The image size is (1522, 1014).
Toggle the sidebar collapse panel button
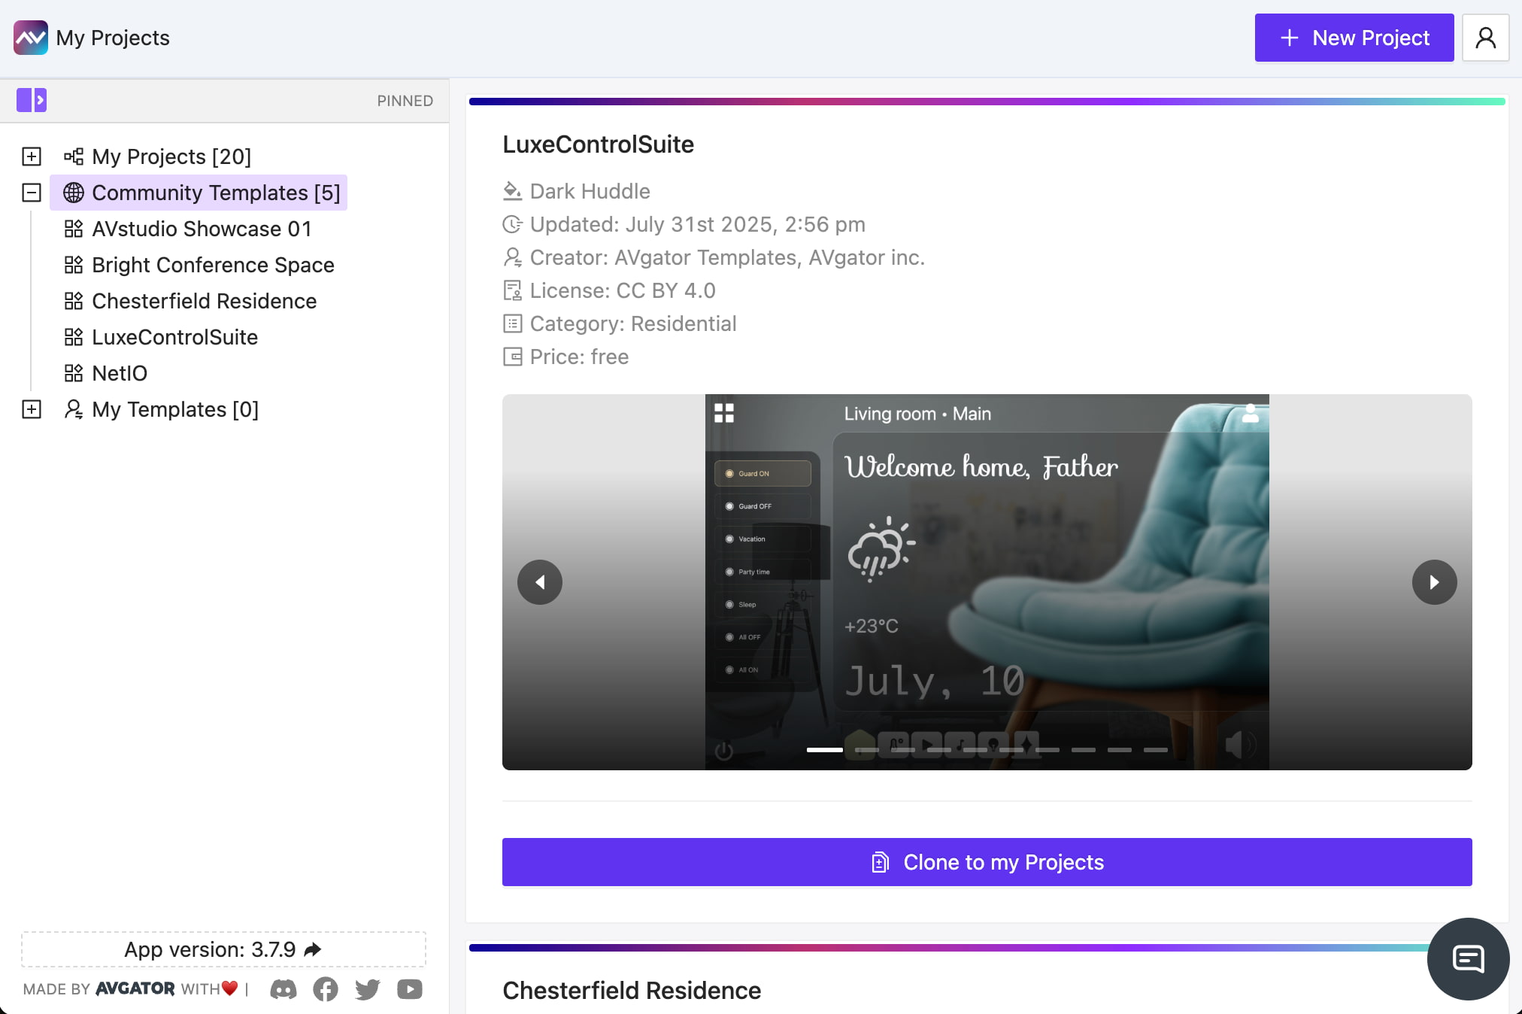pos(32,100)
